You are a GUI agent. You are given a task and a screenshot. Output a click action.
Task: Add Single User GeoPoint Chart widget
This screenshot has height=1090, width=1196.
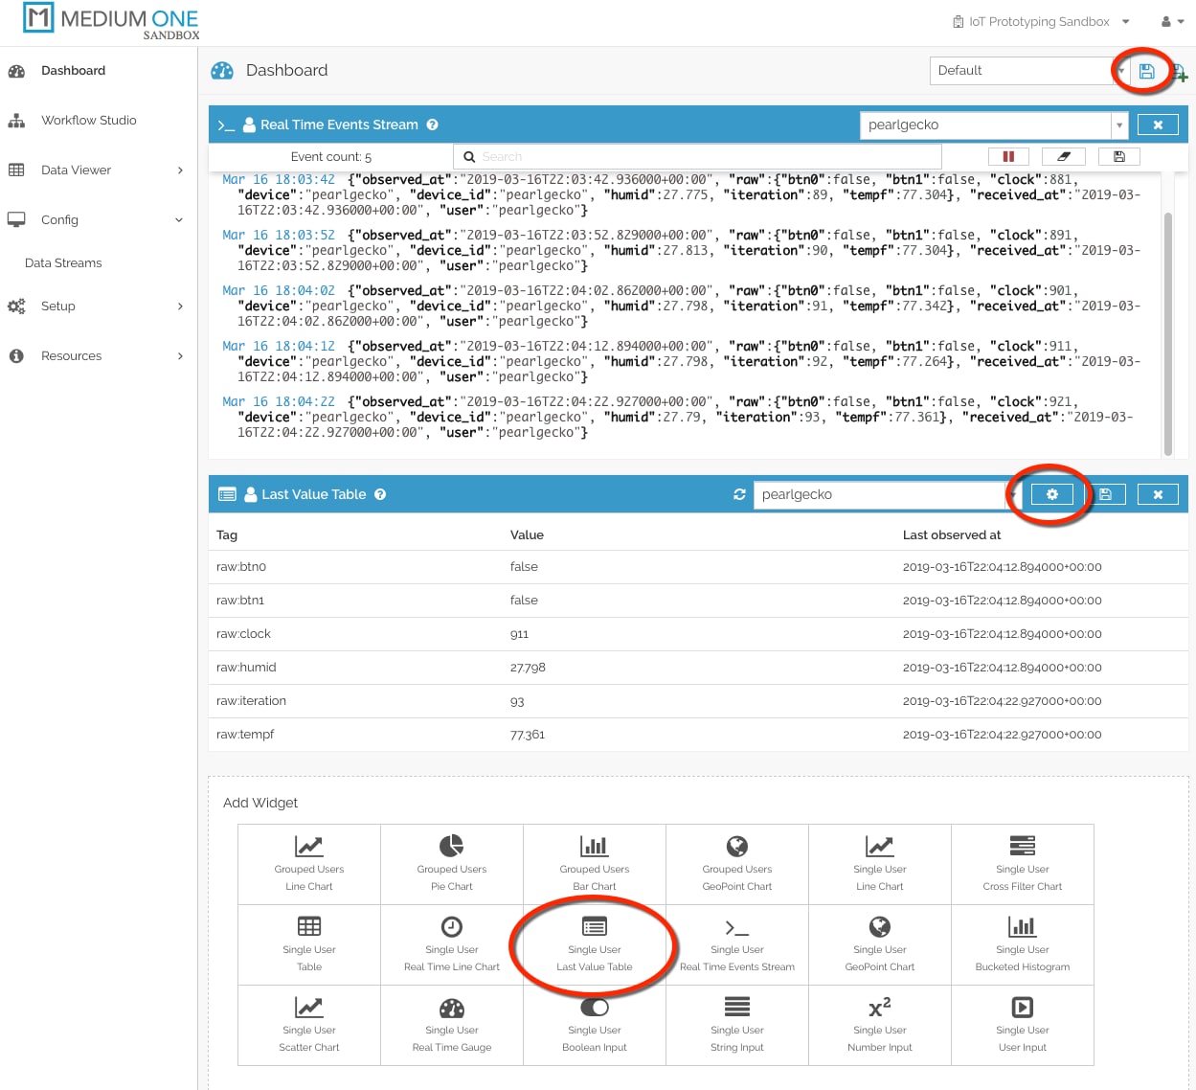(879, 944)
